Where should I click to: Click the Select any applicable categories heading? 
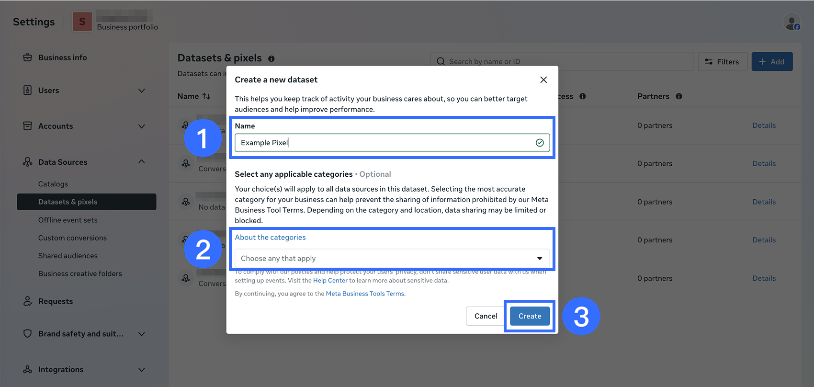(294, 174)
